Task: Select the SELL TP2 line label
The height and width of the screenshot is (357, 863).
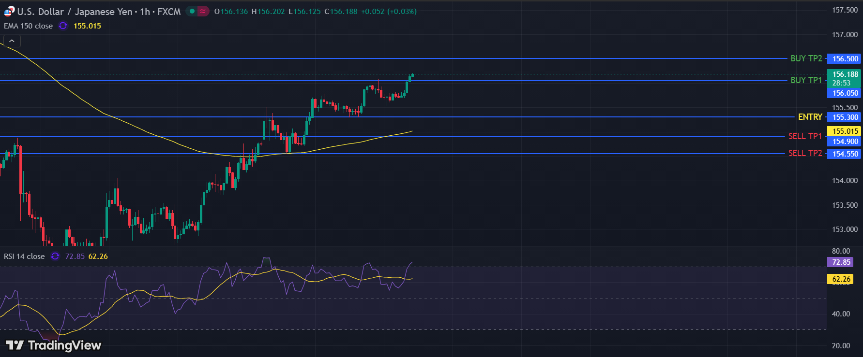Action: (x=805, y=153)
